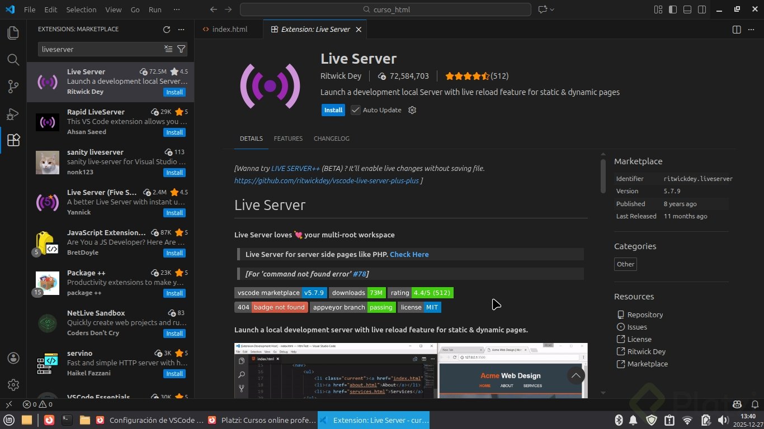Open the Accounts menu in activity bar
This screenshot has height=429, width=764.
click(x=13, y=358)
